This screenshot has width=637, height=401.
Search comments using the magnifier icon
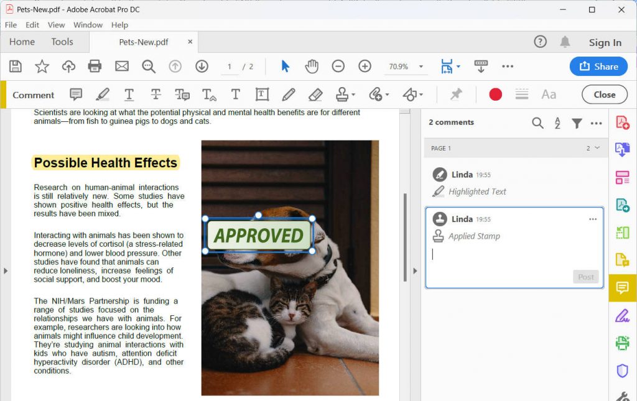[537, 122]
